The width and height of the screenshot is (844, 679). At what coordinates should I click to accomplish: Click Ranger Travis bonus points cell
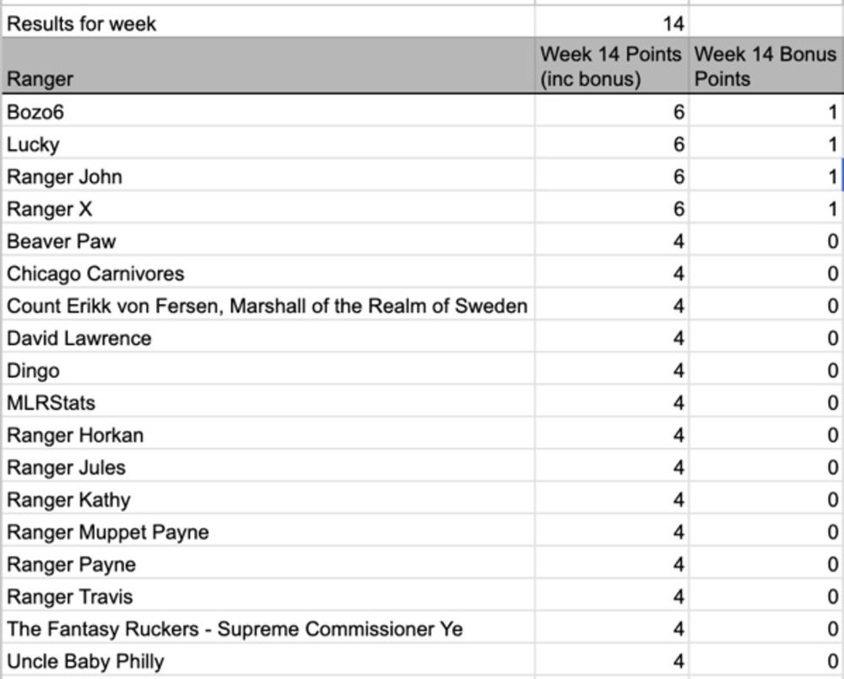pos(766,595)
